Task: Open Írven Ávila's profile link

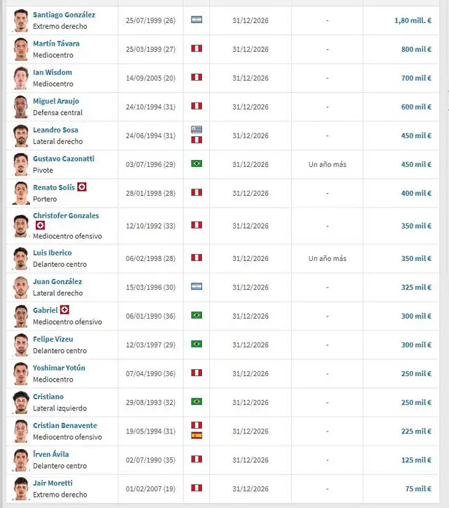Action: coord(51,454)
